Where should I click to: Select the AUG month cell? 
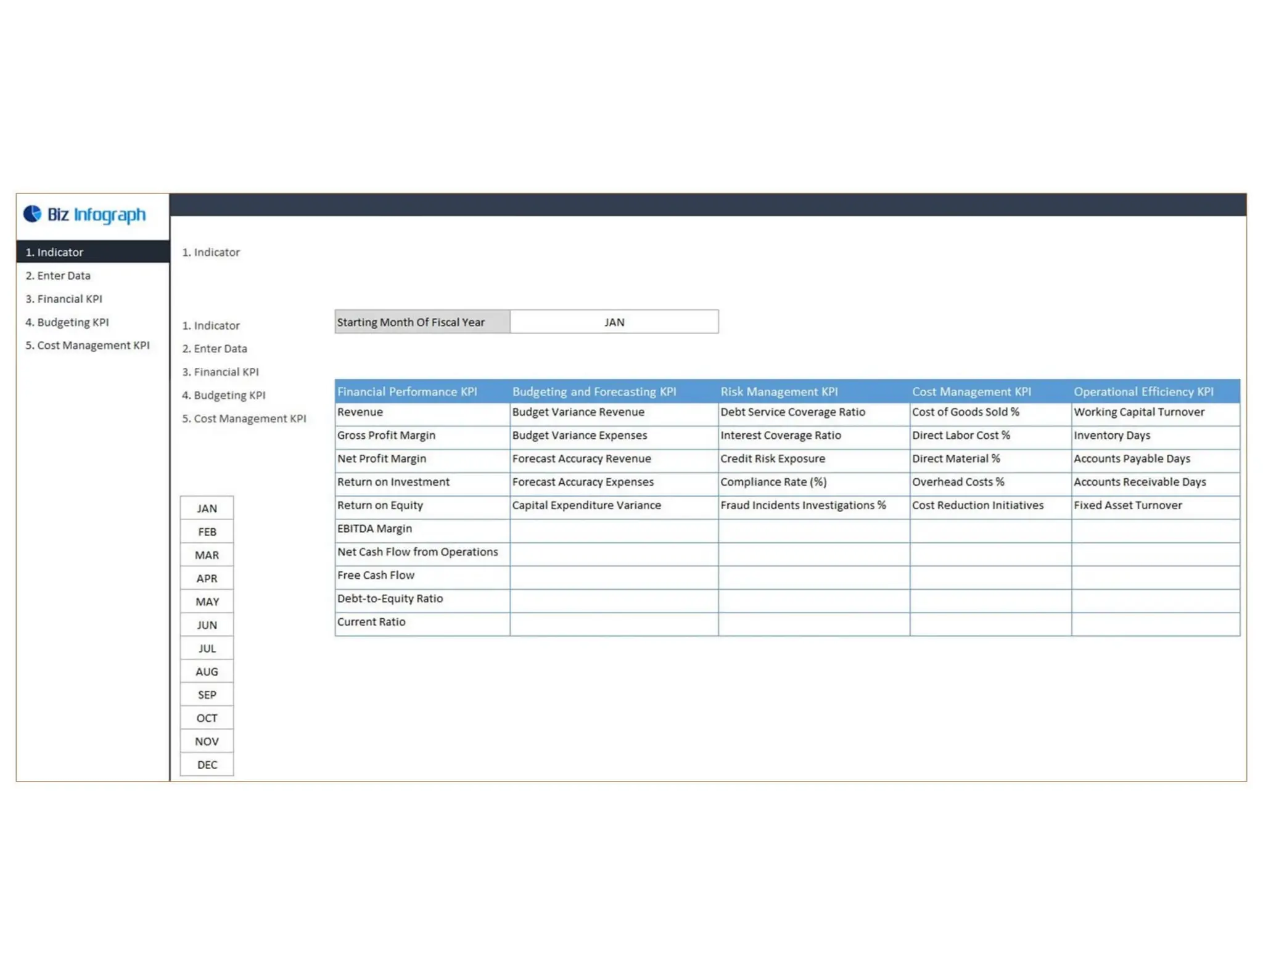point(207,672)
